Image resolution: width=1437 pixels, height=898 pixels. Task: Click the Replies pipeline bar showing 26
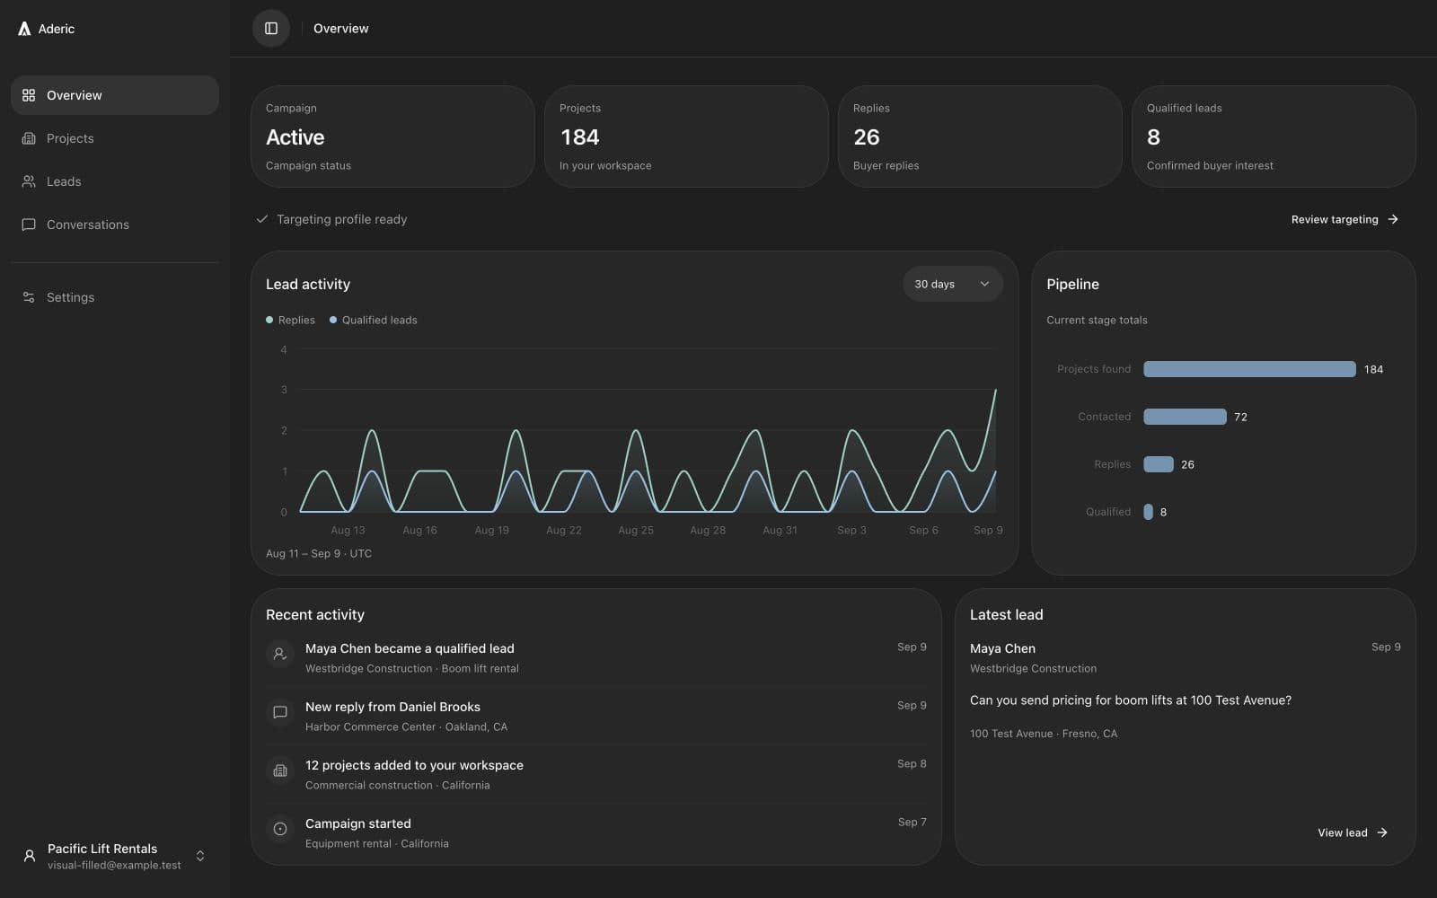(1159, 464)
